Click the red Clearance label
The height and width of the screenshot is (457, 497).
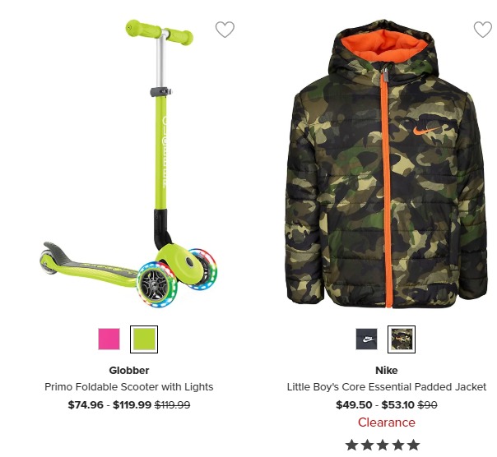coord(387,422)
